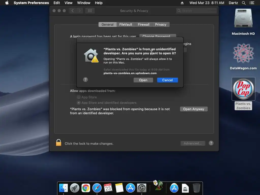Open Notes from the Dock
Image resolution: width=260 pixels, height=195 pixels.
119,188
